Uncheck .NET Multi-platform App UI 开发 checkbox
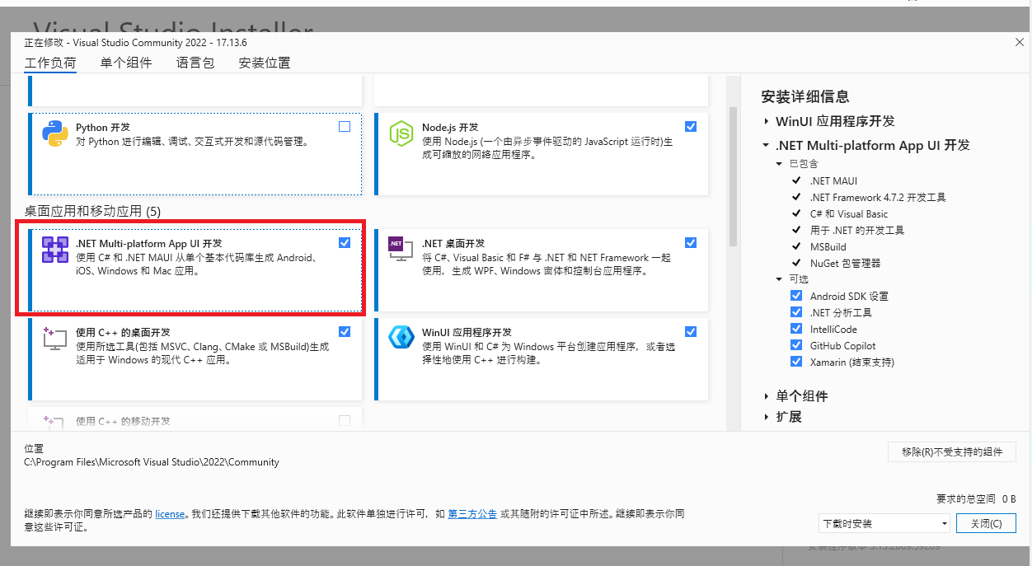 [x=345, y=243]
